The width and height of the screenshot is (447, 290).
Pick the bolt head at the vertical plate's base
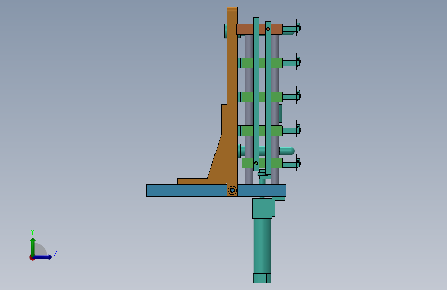click(x=233, y=190)
